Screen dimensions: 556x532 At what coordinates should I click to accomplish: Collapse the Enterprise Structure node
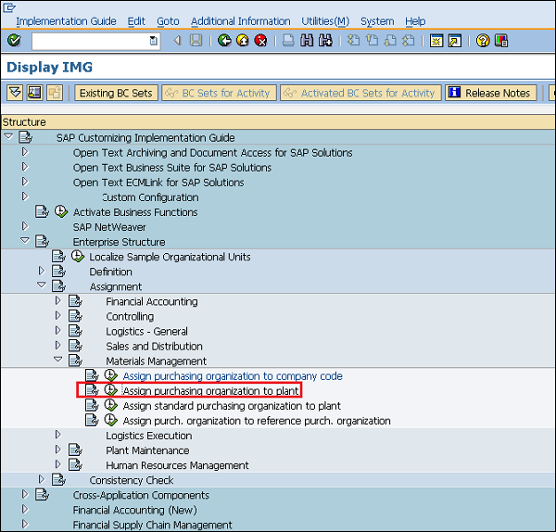(25, 242)
